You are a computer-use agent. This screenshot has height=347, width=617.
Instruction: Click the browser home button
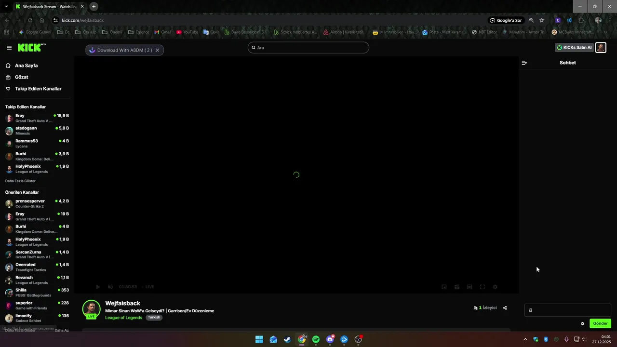pos(42,20)
